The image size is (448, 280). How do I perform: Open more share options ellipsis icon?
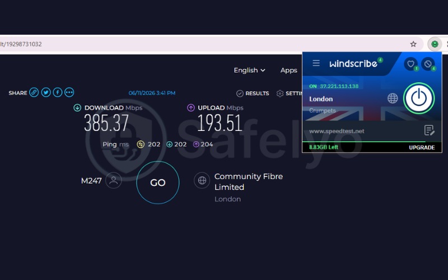(x=69, y=92)
